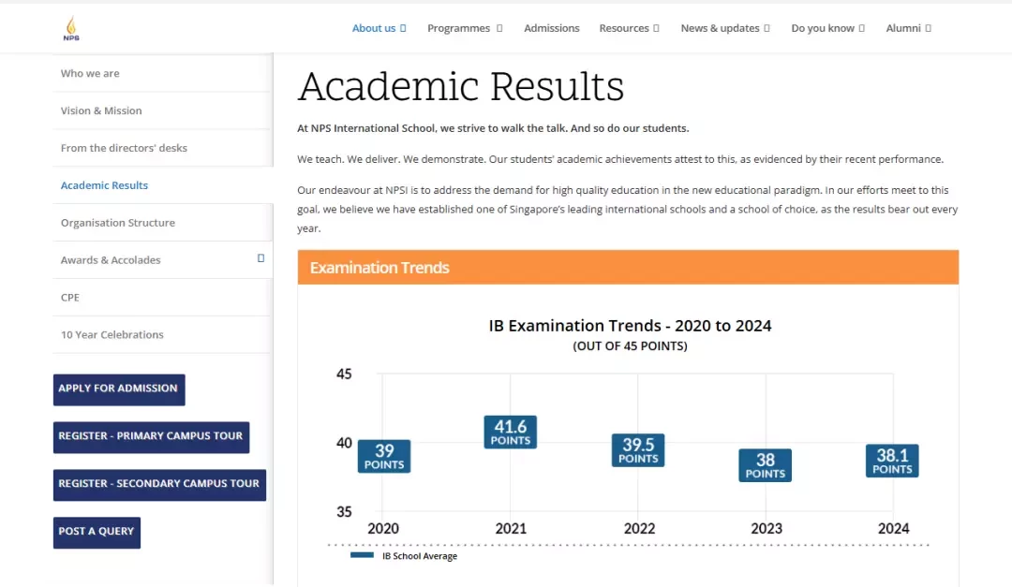Open the Resources menu
The width and height of the screenshot is (1012, 587).
(623, 28)
